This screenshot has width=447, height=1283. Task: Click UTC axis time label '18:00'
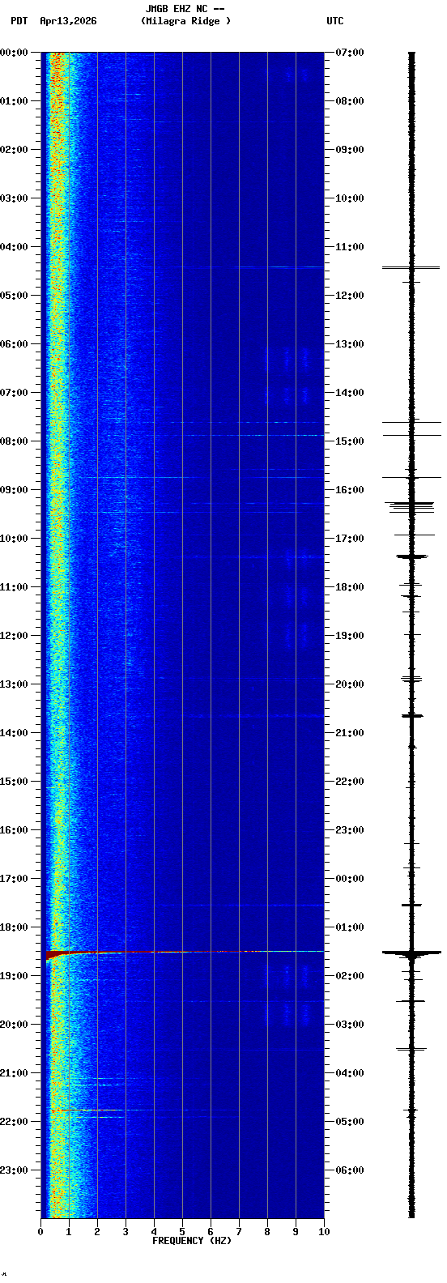(x=349, y=587)
